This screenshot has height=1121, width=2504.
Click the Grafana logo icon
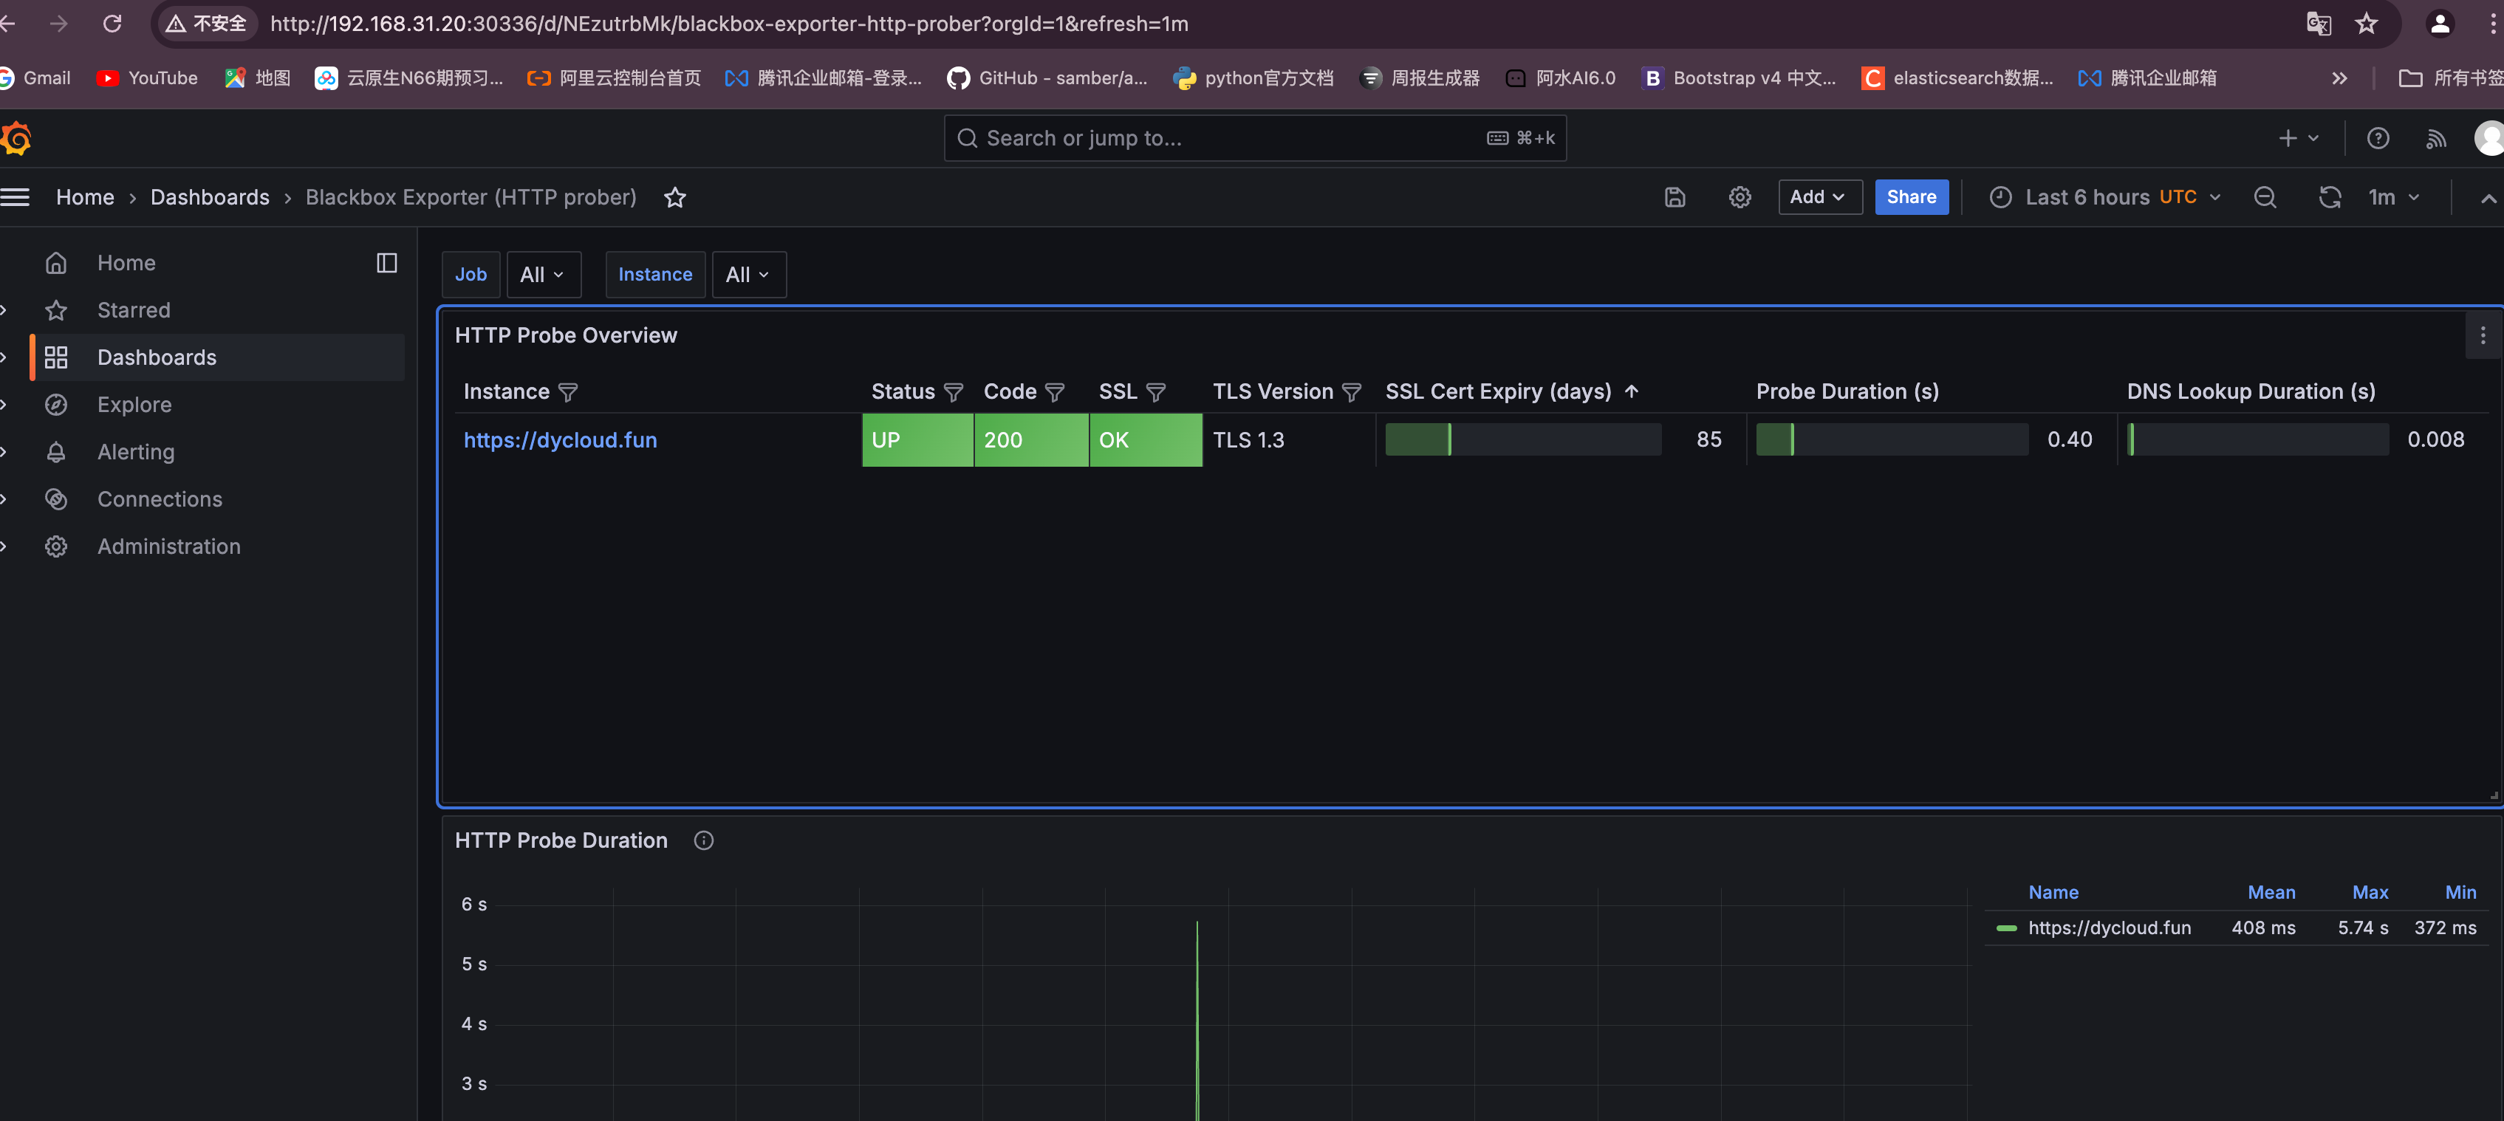(16, 139)
